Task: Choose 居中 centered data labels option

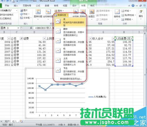Action: 70,32
